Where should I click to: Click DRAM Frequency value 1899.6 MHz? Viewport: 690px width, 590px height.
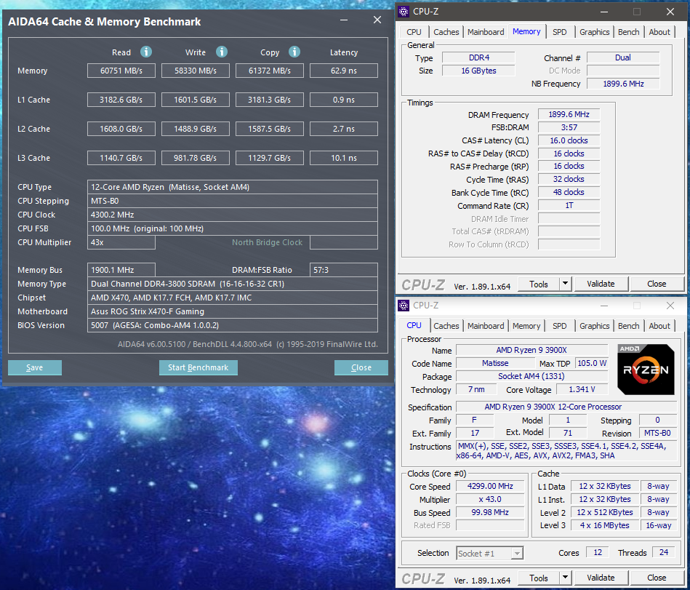click(569, 114)
